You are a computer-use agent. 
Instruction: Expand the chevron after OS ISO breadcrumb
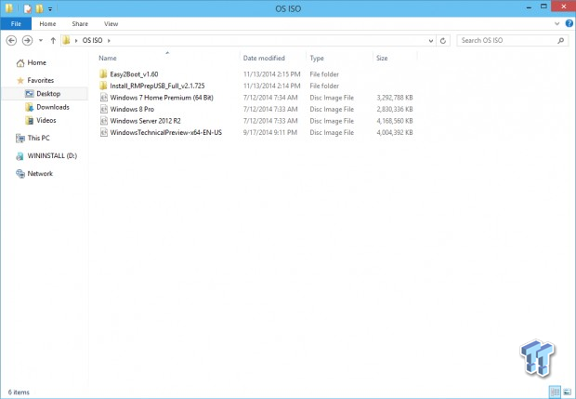pos(109,40)
